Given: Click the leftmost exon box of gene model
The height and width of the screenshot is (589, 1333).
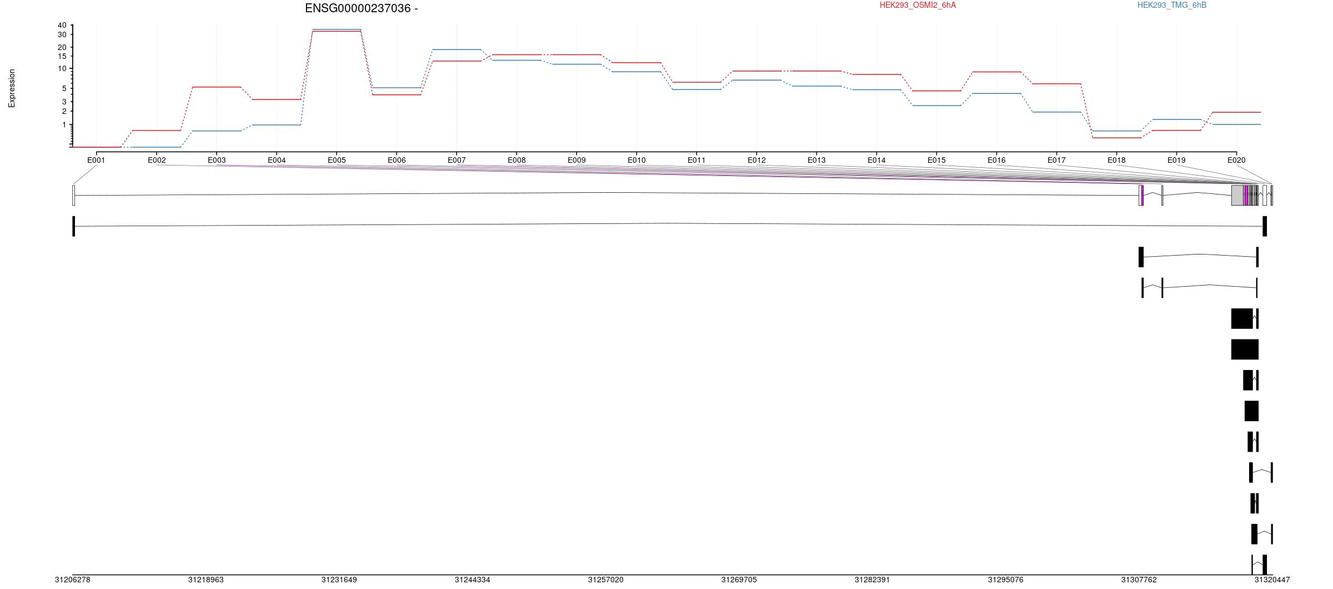Looking at the screenshot, I should point(73,195).
